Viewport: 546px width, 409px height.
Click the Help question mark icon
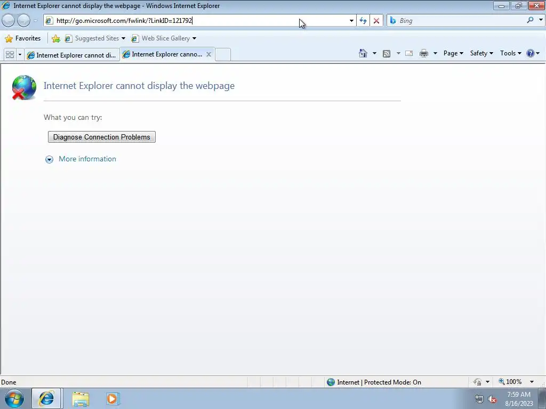[531, 53]
